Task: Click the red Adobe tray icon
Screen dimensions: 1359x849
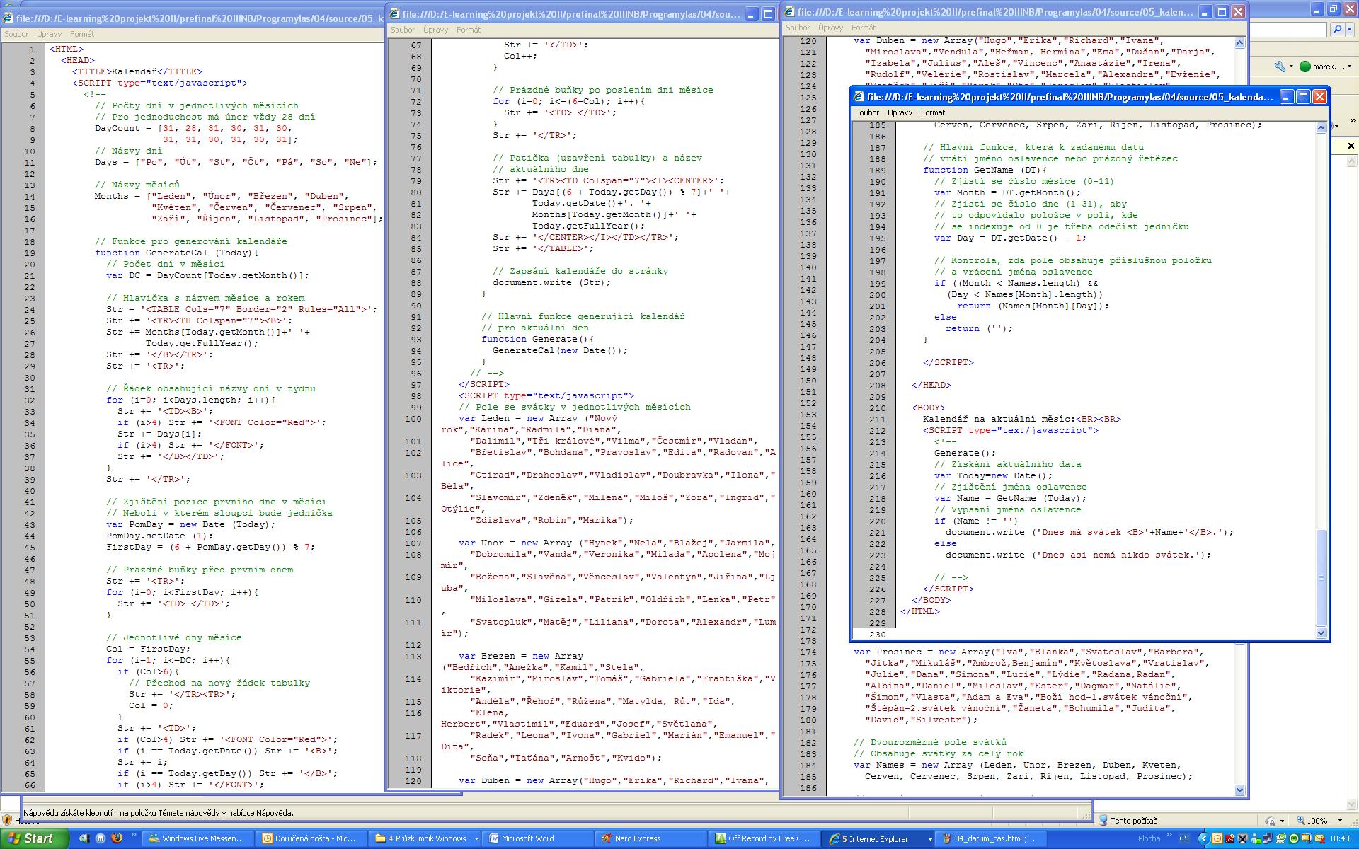Action: point(1230,838)
